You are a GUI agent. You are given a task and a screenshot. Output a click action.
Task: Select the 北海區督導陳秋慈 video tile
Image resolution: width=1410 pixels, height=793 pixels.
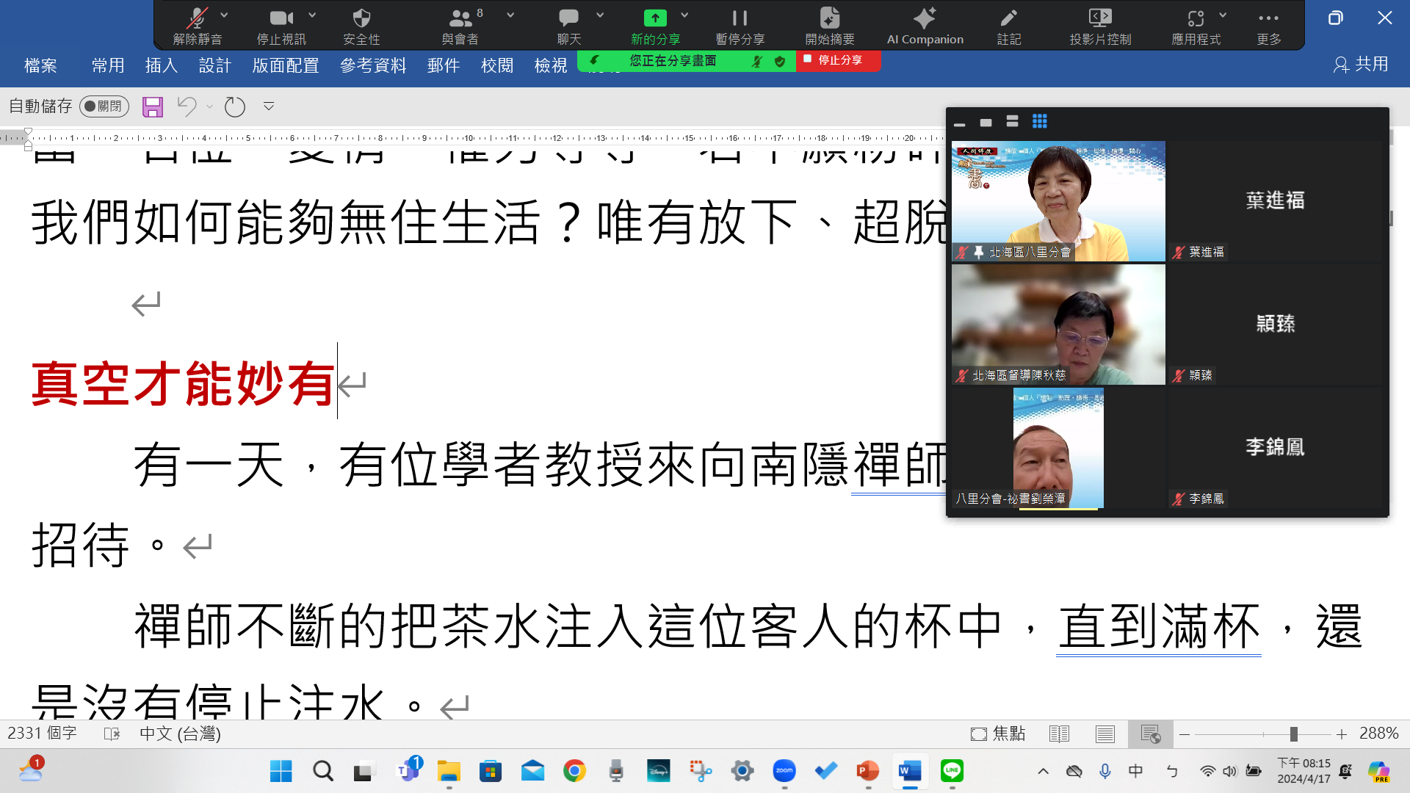pos(1058,324)
